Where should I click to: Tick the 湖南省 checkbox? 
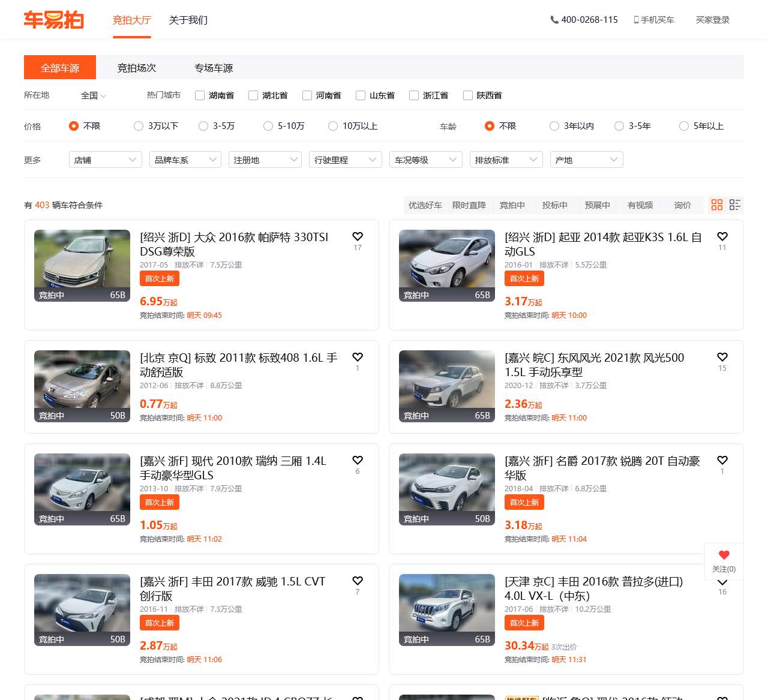tap(200, 95)
